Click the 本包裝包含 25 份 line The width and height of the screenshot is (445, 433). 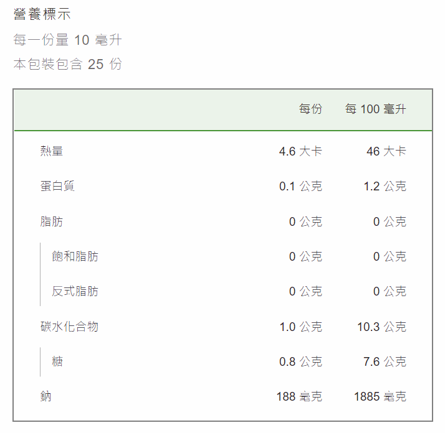coord(67,64)
